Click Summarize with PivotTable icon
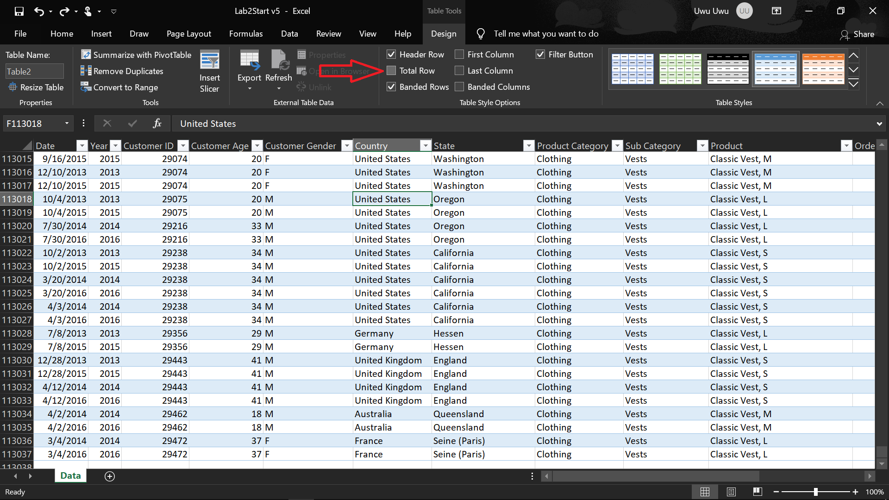 coord(86,55)
